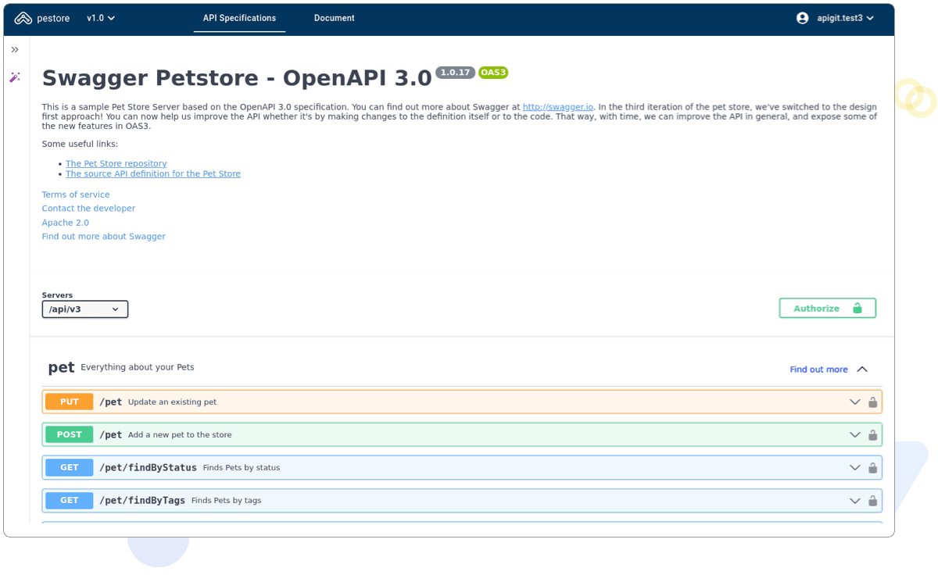This screenshot has height=575, width=938.
Task: Open The Pet Store repository link
Action: coord(116,164)
